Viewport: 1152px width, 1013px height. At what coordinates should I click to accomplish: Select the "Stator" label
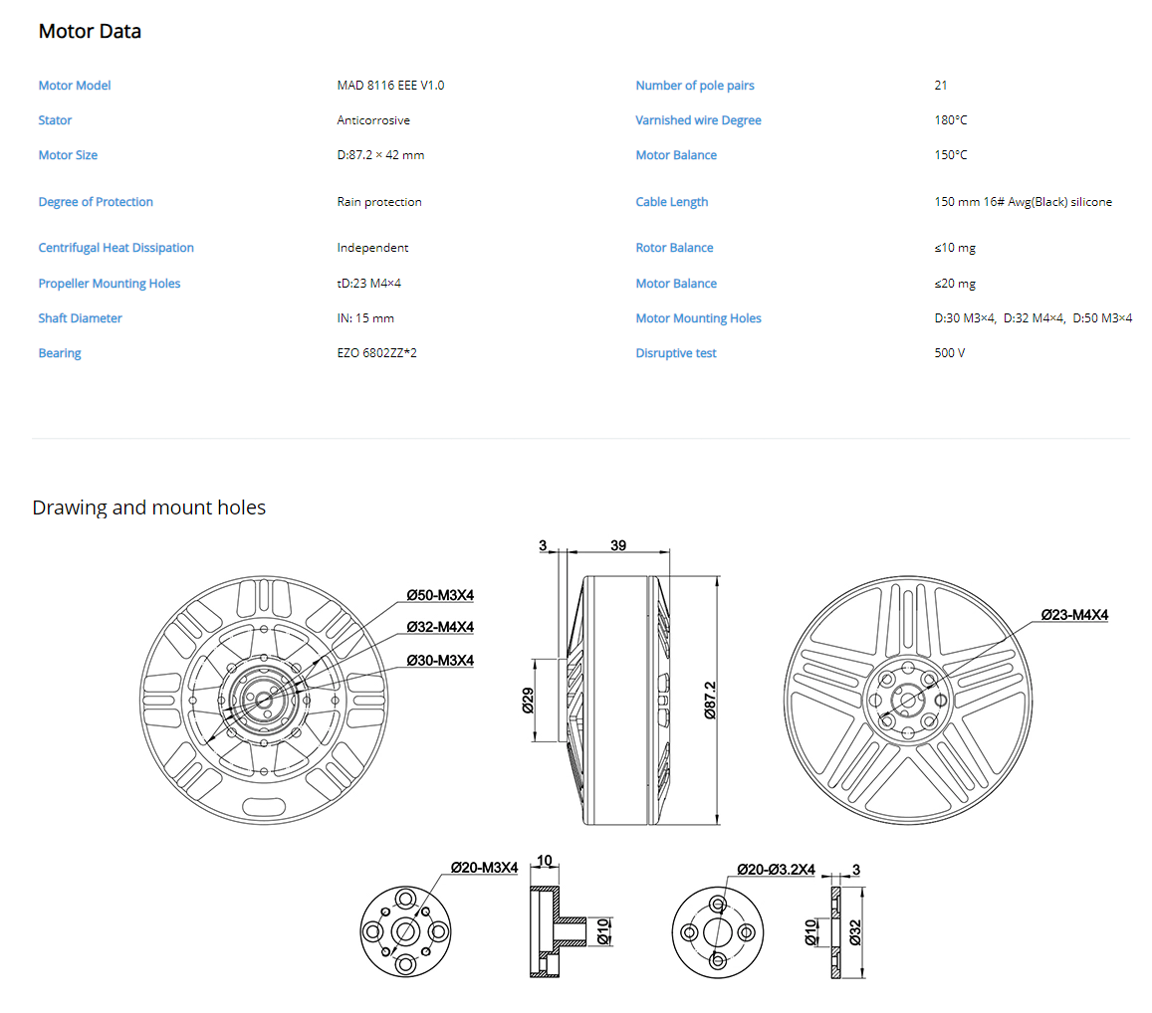[55, 120]
